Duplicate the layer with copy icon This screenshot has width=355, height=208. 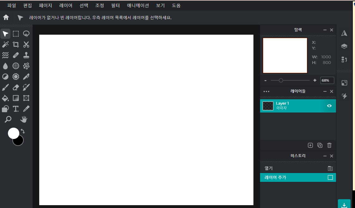[x=320, y=145]
